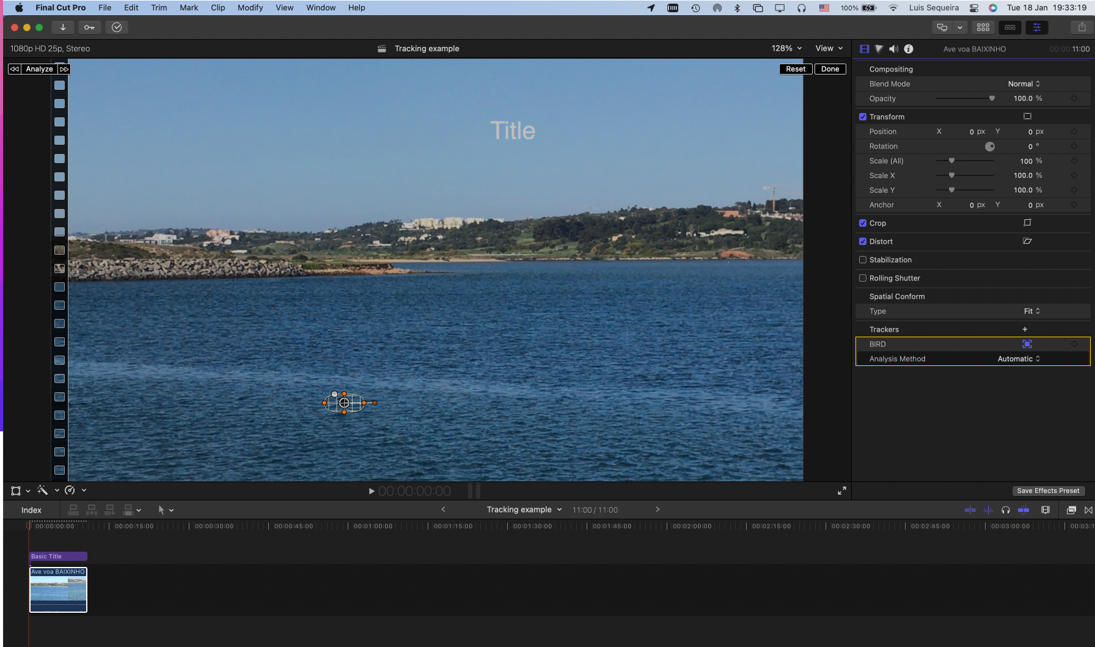Open the Analysis Method Automatic dropdown

click(x=1019, y=359)
